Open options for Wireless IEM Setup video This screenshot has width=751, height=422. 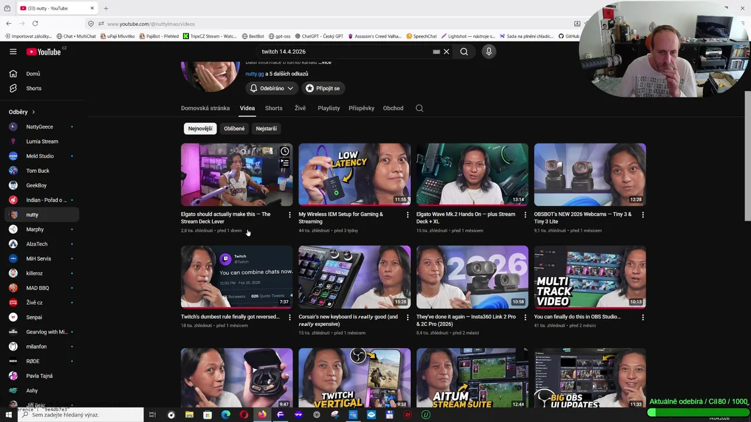[x=407, y=215]
